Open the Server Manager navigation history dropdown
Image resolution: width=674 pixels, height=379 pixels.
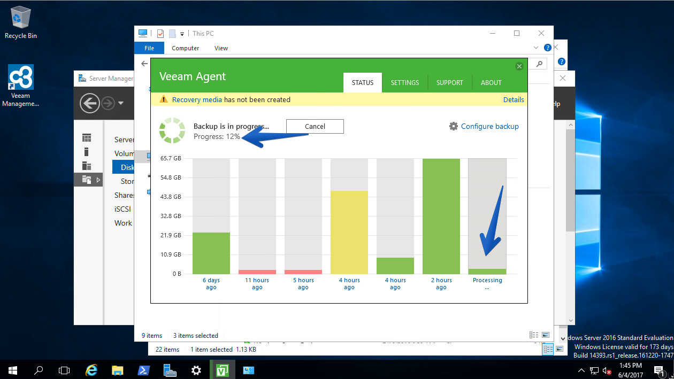[x=121, y=103]
